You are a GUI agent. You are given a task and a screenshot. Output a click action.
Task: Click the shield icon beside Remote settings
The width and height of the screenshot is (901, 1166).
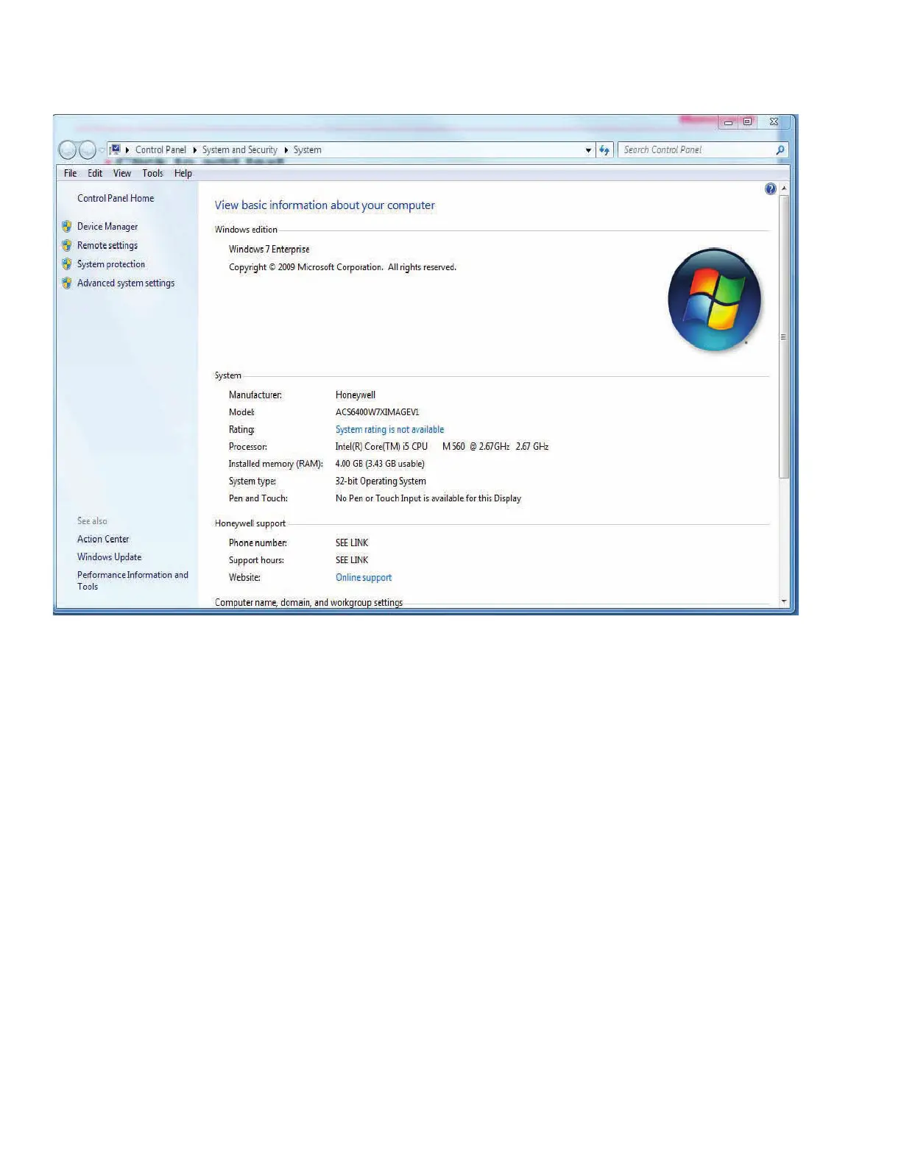pos(67,245)
